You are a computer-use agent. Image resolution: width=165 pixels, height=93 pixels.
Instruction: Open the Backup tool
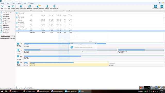pos(162,7)
